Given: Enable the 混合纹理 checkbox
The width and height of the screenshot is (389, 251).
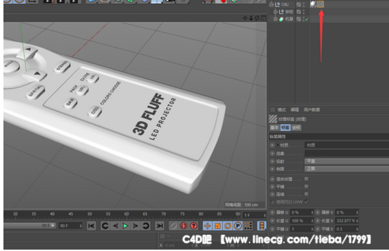Looking at the screenshot, I should 306,179.
